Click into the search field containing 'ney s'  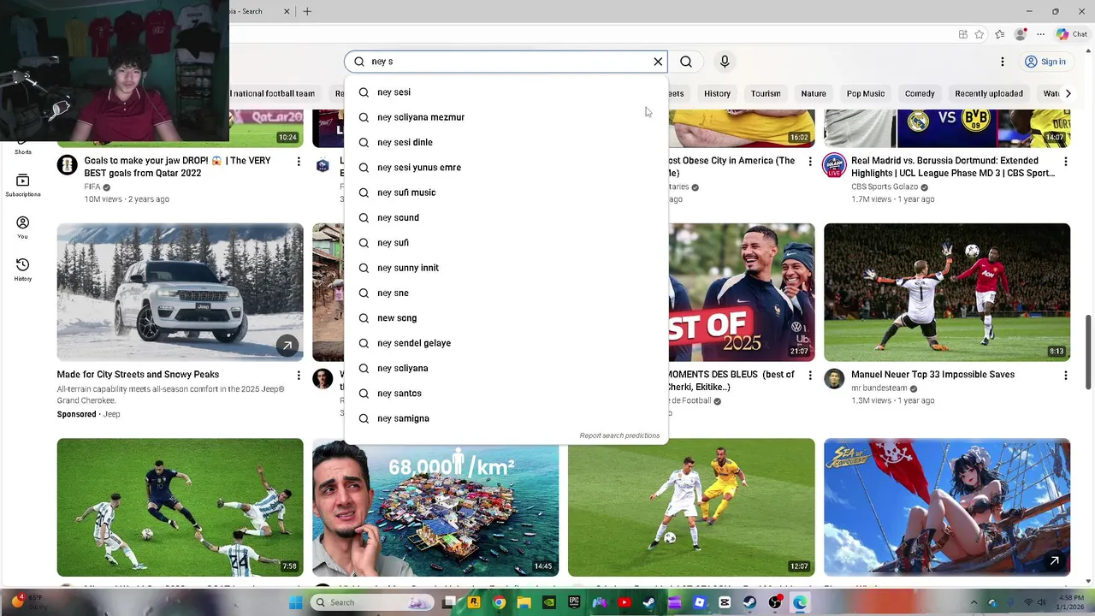pos(505,62)
